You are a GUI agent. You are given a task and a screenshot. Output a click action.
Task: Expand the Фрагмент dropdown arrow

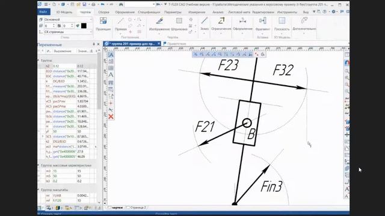[262, 33]
